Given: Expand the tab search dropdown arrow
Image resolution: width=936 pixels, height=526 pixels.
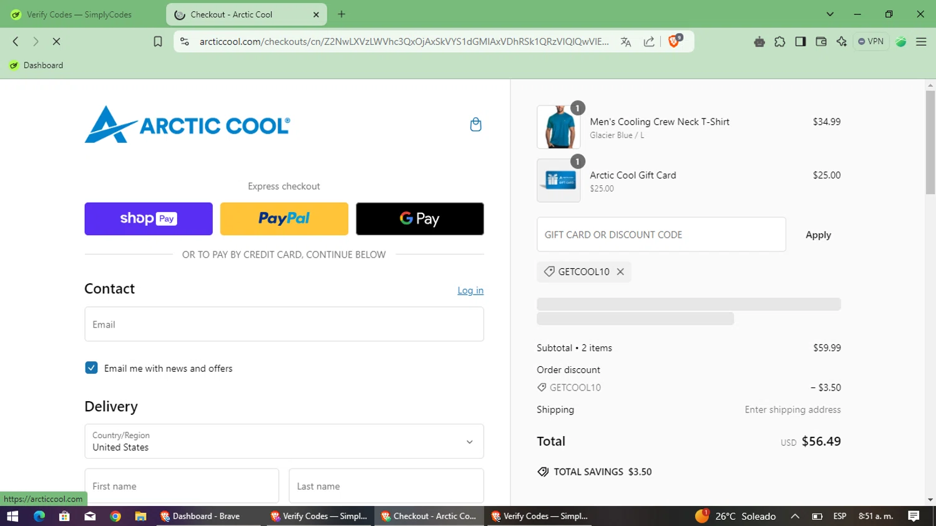Looking at the screenshot, I should point(830,14).
